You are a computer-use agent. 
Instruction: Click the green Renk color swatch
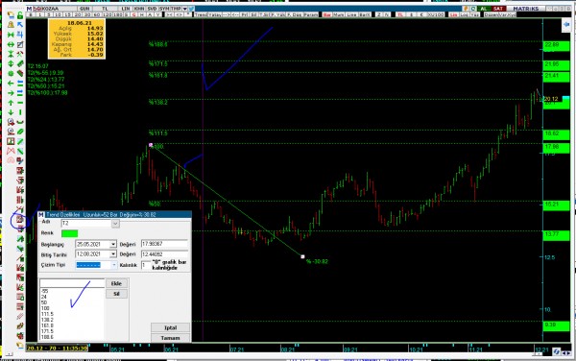click(69, 233)
